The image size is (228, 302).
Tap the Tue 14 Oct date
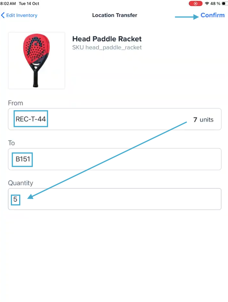click(30, 3)
